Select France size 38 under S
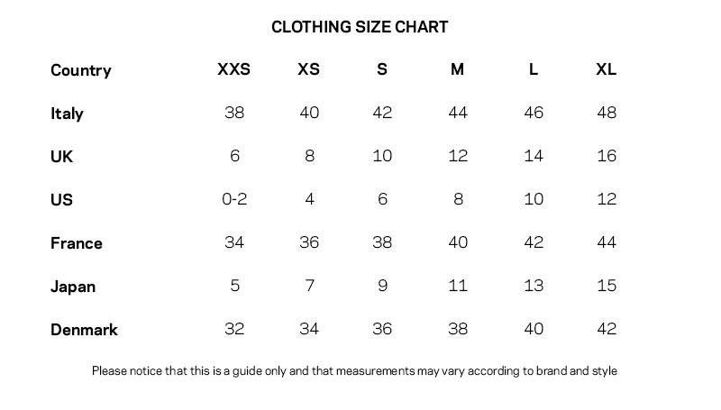The image size is (721, 410). tap(382, 242)
